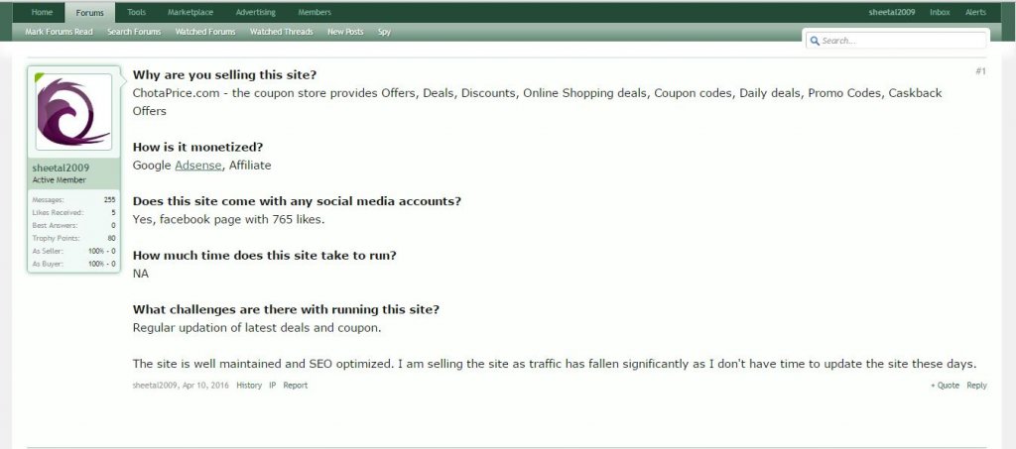Report this post

pos(296,386)
